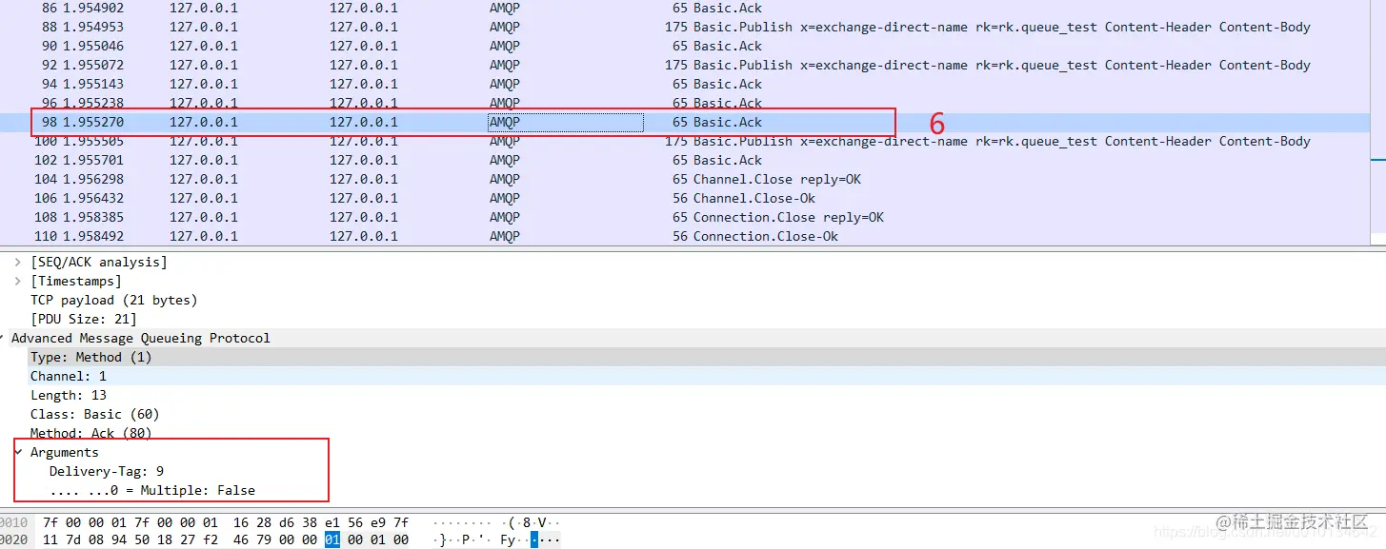Click timestamp 1.955270 in packet list
The height and width of the screenshot is (549, 1386).
point(93,122)
